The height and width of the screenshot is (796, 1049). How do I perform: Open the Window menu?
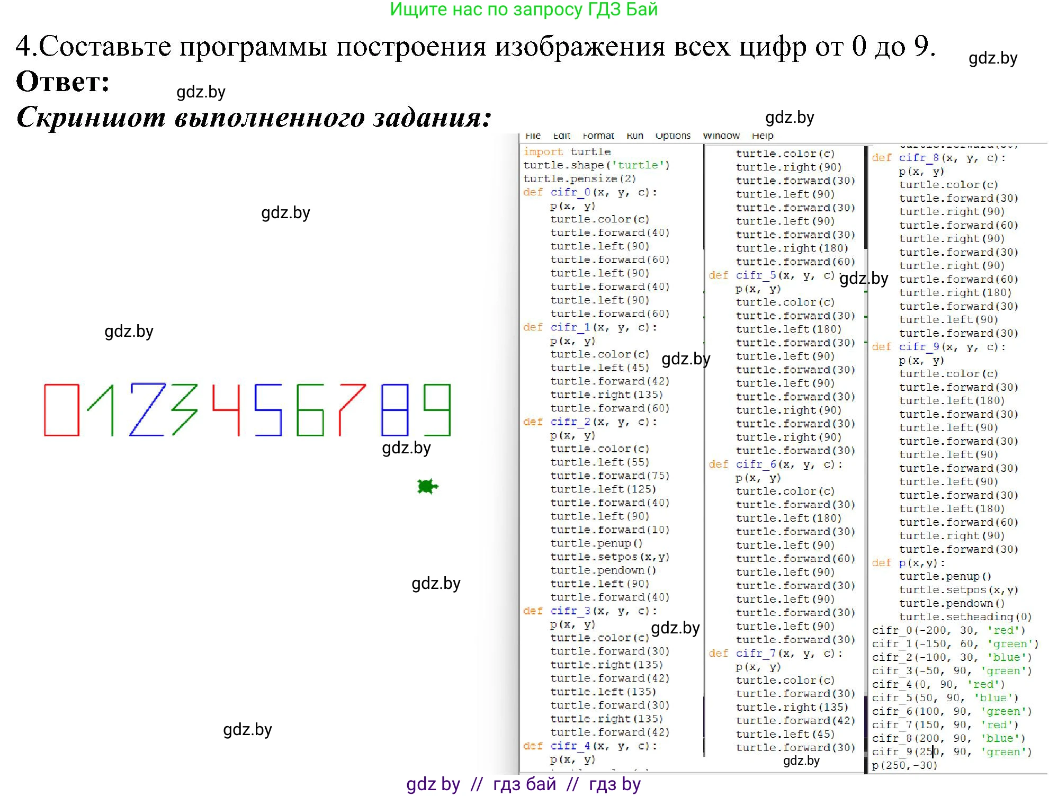pyautogui.click(x=722, y=136)
